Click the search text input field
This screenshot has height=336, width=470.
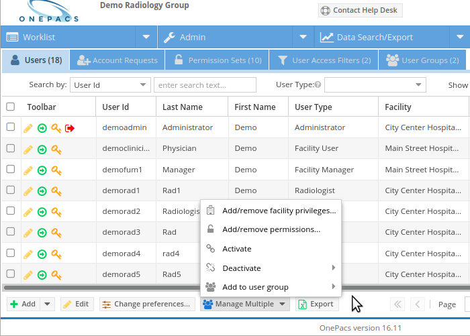point(205,85)
